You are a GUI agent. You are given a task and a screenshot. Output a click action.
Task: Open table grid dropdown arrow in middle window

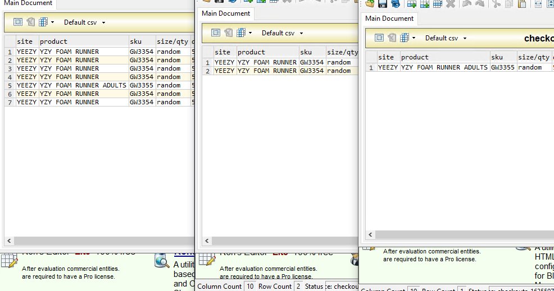(250, 33)
